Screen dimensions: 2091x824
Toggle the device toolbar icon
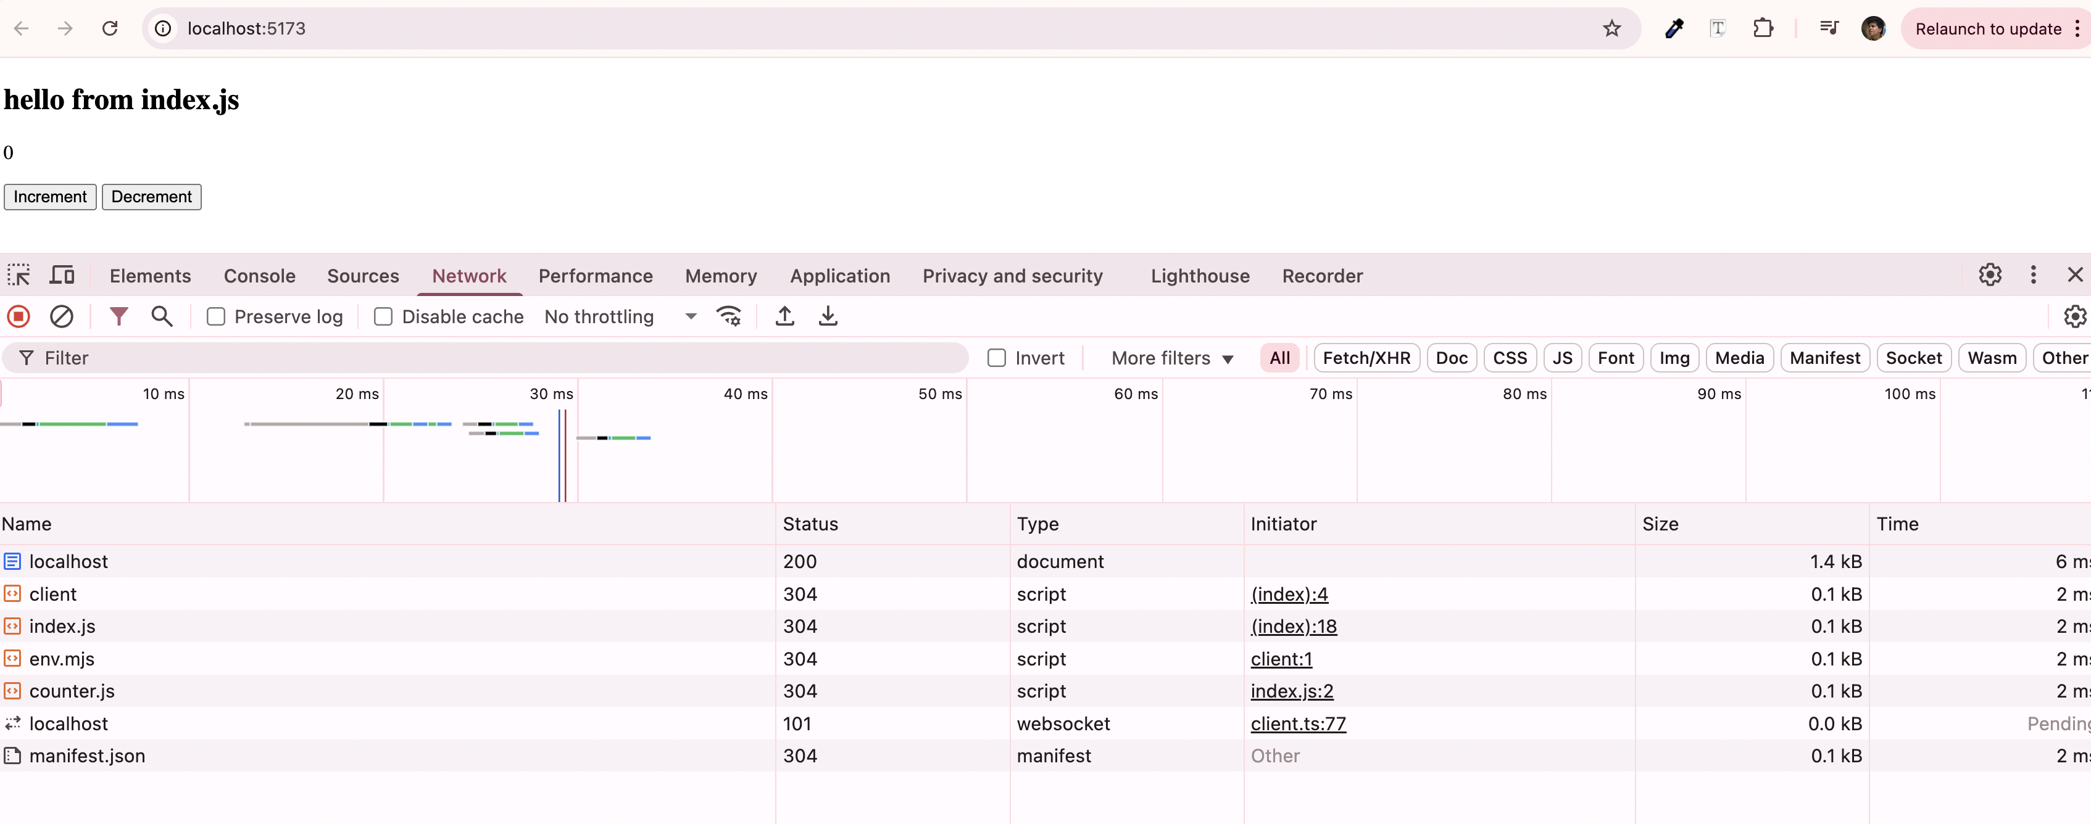click(x=62, y=275)
